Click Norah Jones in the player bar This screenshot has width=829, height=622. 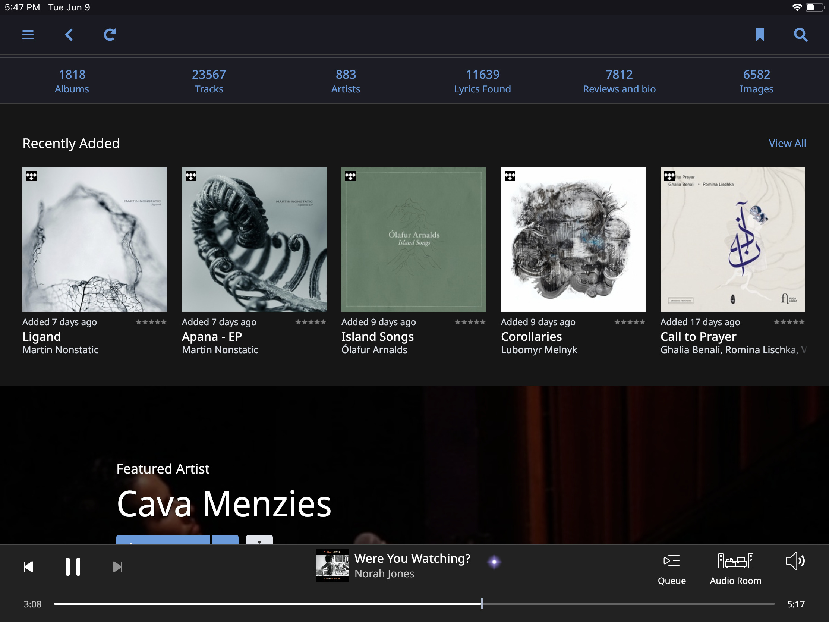[384, 574]
